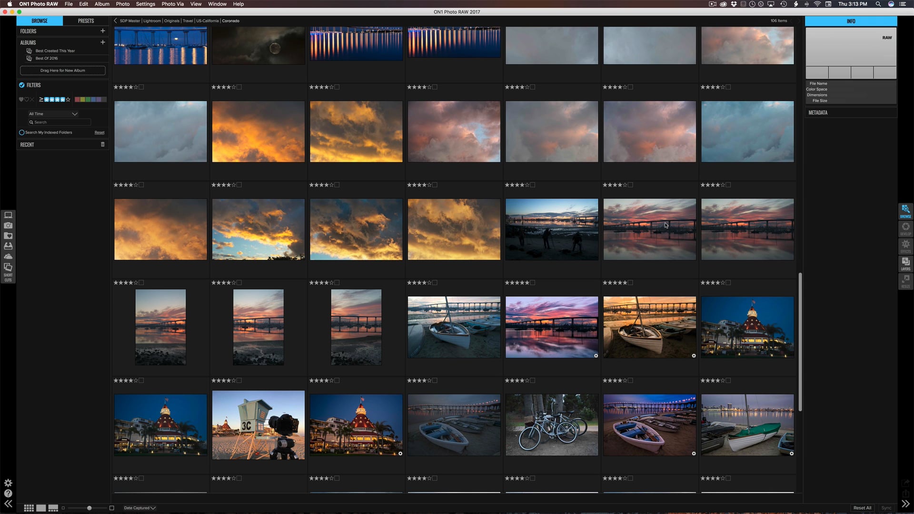
Task: Click the Pictures camera shortcut icon
Action: (8, 226)
